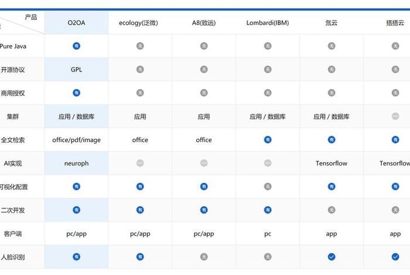The height and width of the screenshot is (275, 410).
Task: Click the neuroph AI cell
Action: click(x=76, y=163)
